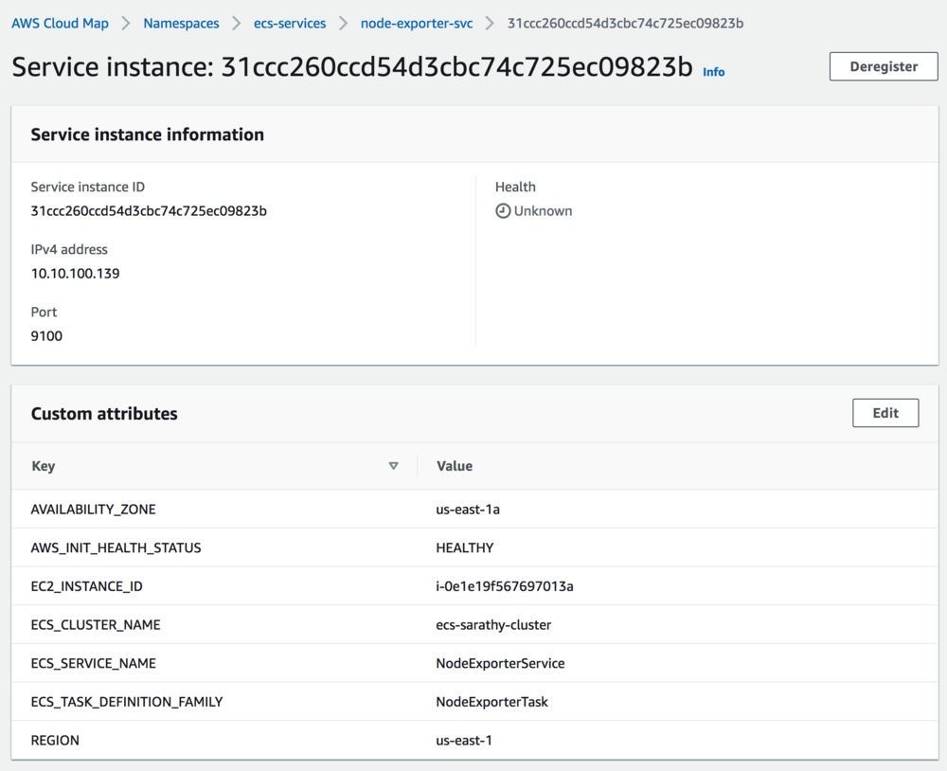Navigate to AWS Cloud Map home
Viewport: 947px width, 771px height.
coord(60,23)
